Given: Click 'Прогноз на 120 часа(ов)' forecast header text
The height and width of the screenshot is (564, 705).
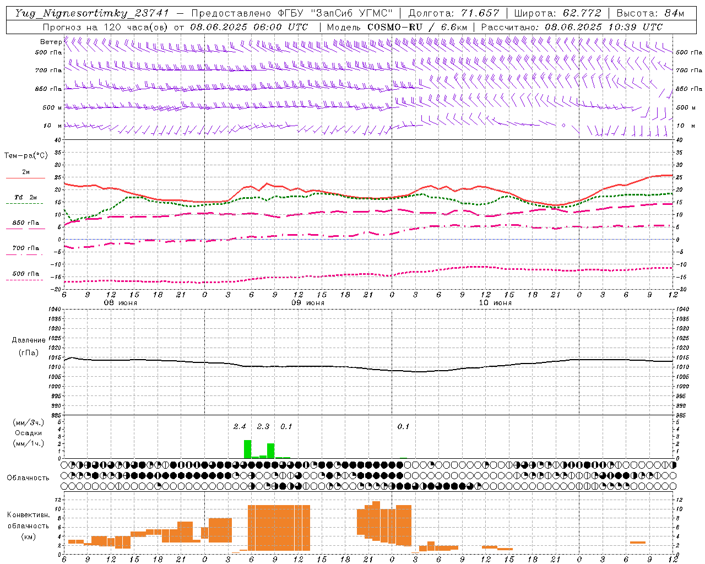Looking at the screenshot, I should coord(105,27).
